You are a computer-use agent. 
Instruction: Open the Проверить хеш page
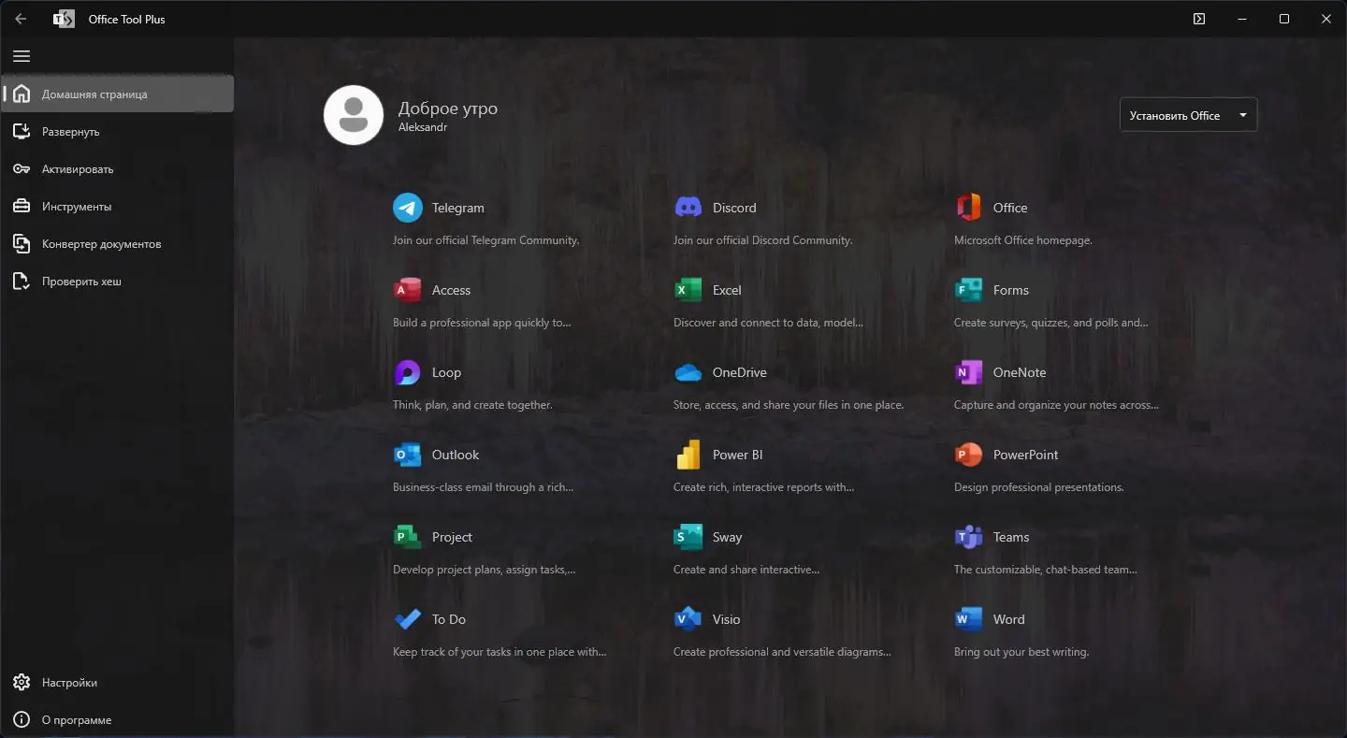[118, 281]
